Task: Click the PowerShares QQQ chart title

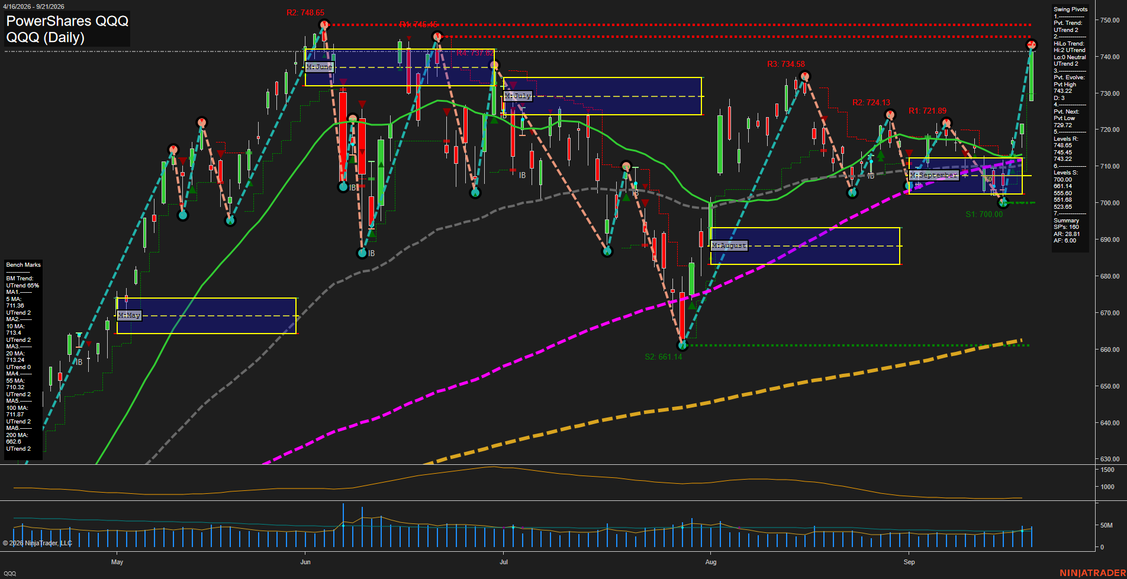Action: coord(67,21)
